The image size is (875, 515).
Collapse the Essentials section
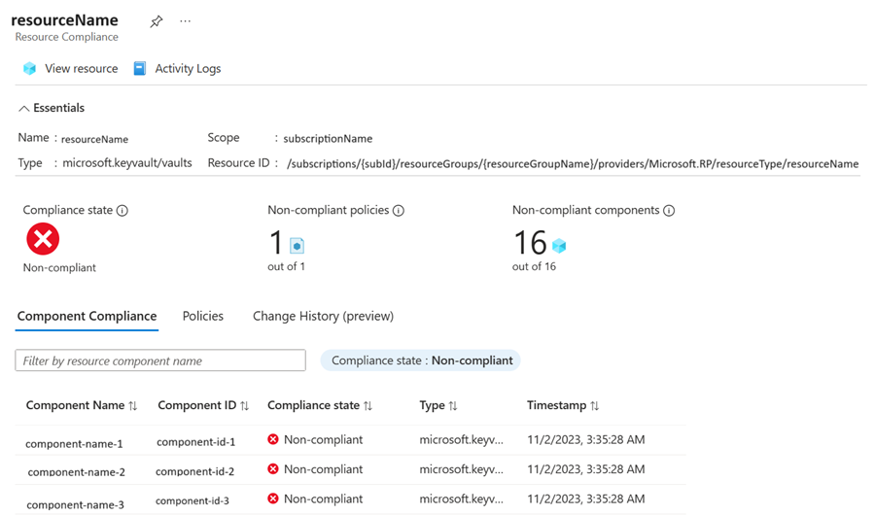coord(24,109)
